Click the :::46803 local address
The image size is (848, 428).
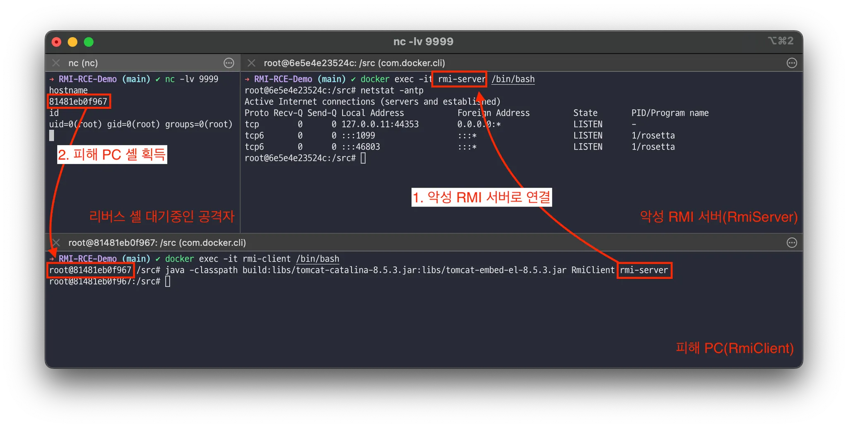pyautogui.click(x=361, y=147)
